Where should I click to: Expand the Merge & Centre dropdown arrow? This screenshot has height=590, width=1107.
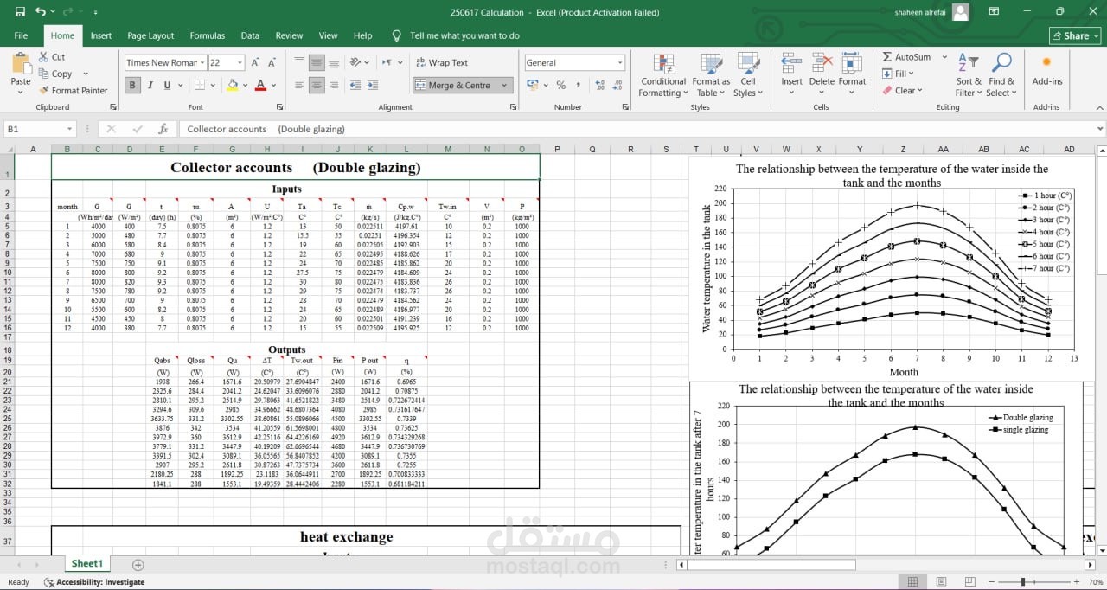coord(504,85)
